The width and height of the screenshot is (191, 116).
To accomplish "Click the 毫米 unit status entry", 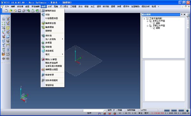I will [146, 113].
